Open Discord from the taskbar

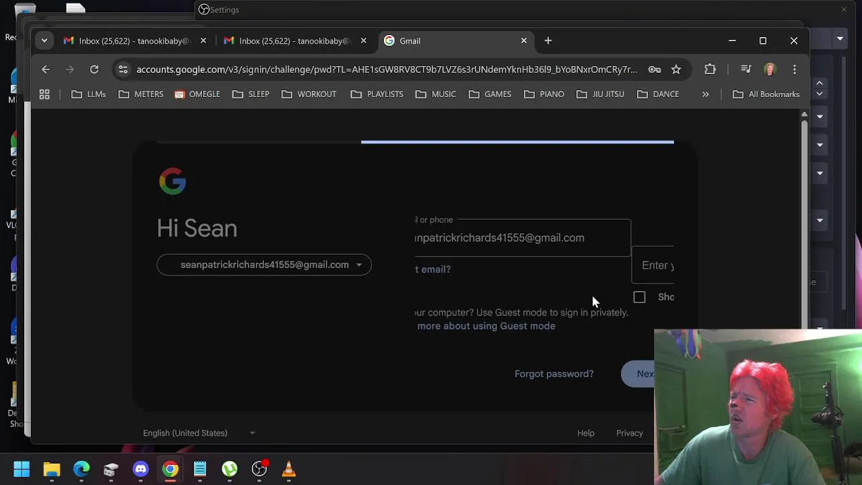pos(141,469)
